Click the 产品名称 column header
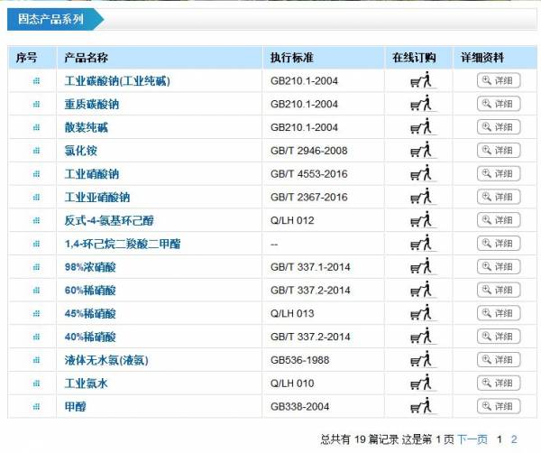The image size is (541, 453). pyautogui.click(x=87, y=58)
